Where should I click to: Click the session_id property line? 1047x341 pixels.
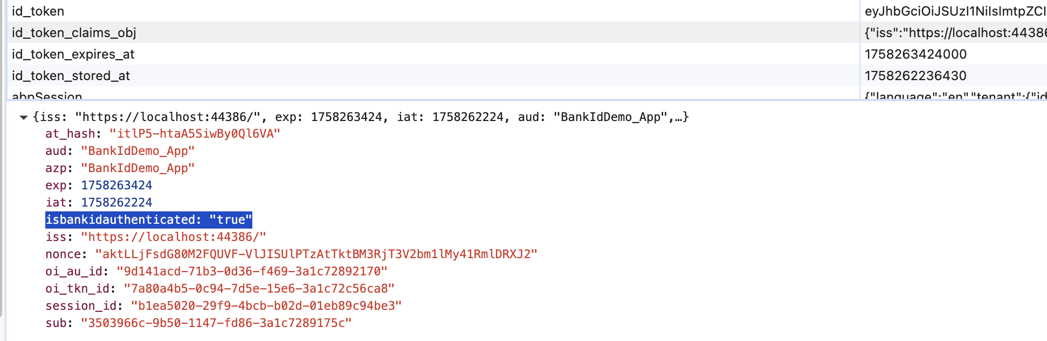[223, 306]
